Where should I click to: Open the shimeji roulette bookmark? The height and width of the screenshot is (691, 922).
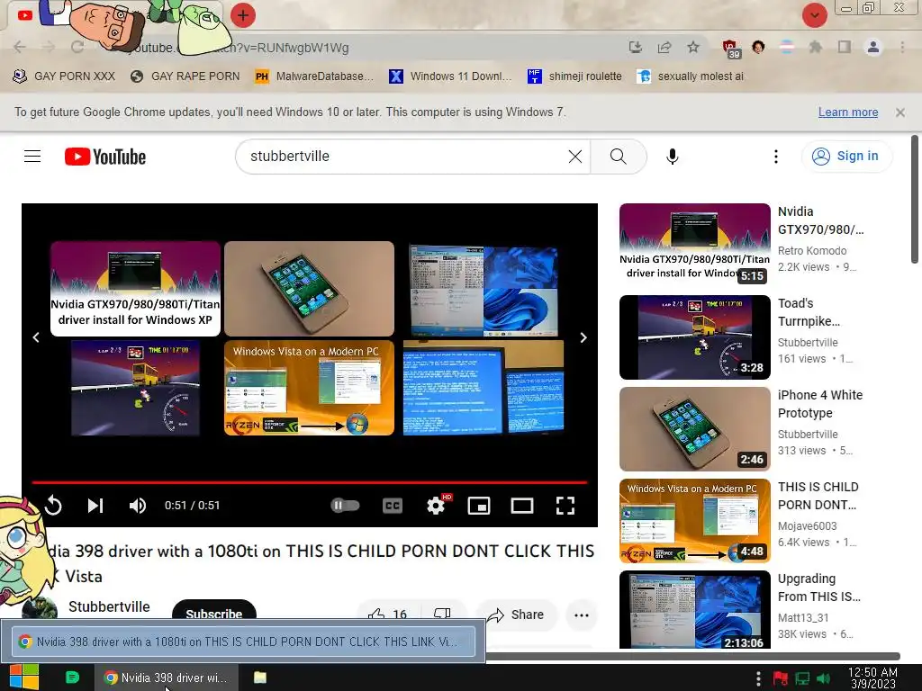tap(574, 76)
